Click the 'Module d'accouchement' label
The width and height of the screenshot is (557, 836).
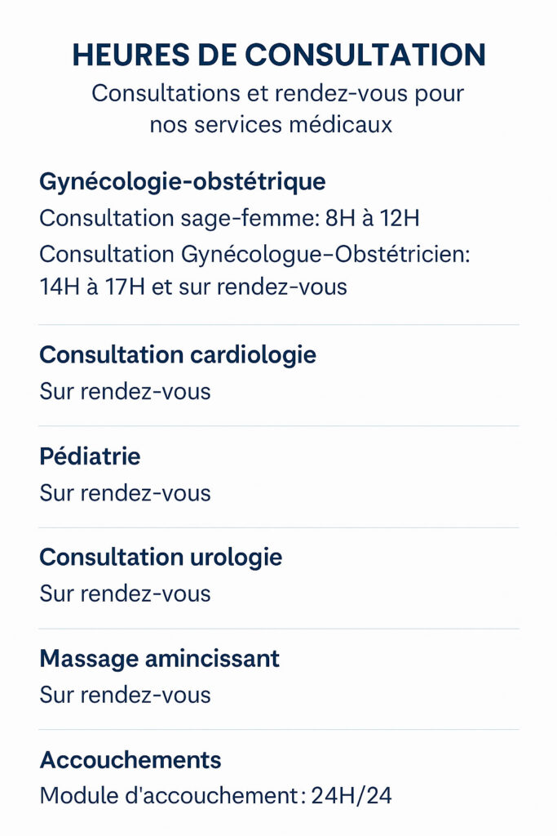tap(167, 796)
